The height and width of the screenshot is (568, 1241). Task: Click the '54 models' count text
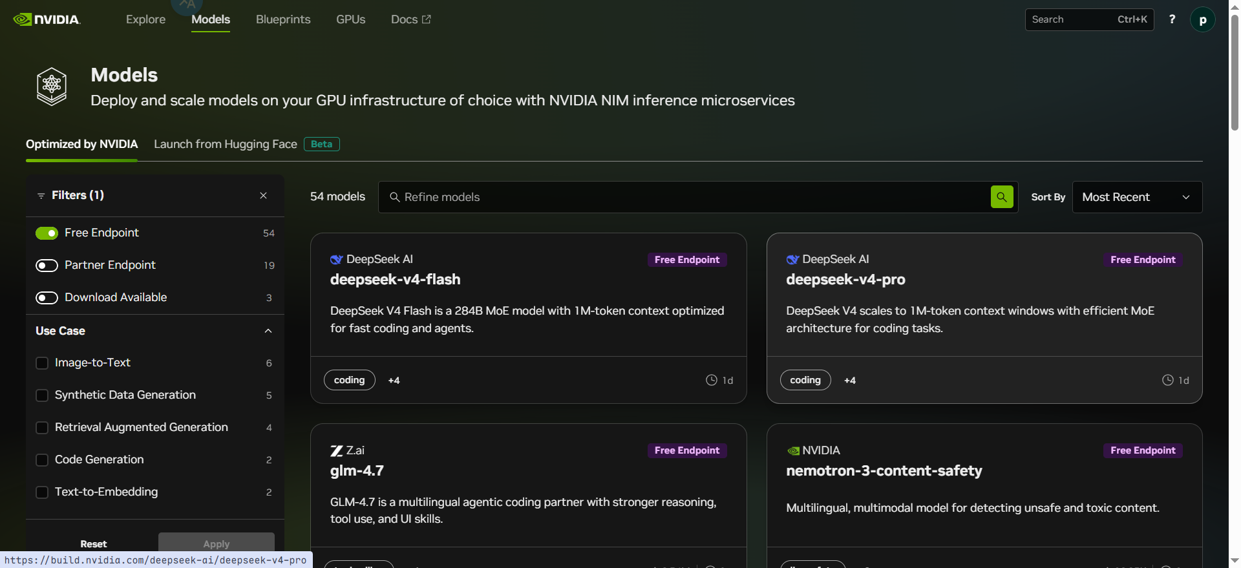point(337,196)
